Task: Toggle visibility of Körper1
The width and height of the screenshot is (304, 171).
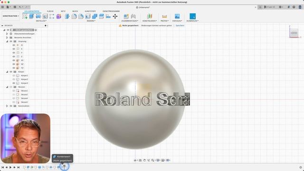Action: tap(14, 76)
